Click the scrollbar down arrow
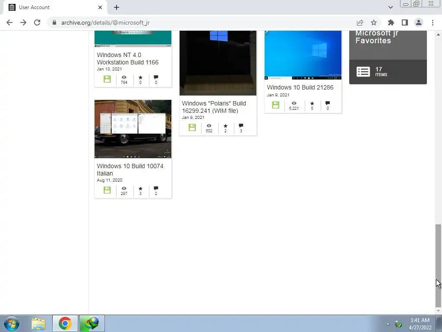Screen dimensions: 442x332 (438, 311)
